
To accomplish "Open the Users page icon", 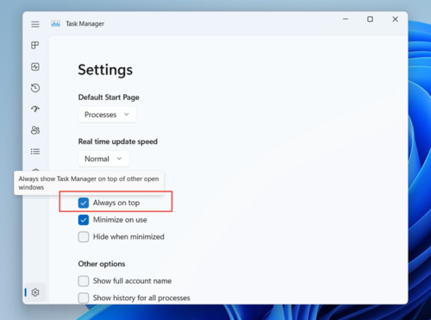I will [x=35, y=130].
